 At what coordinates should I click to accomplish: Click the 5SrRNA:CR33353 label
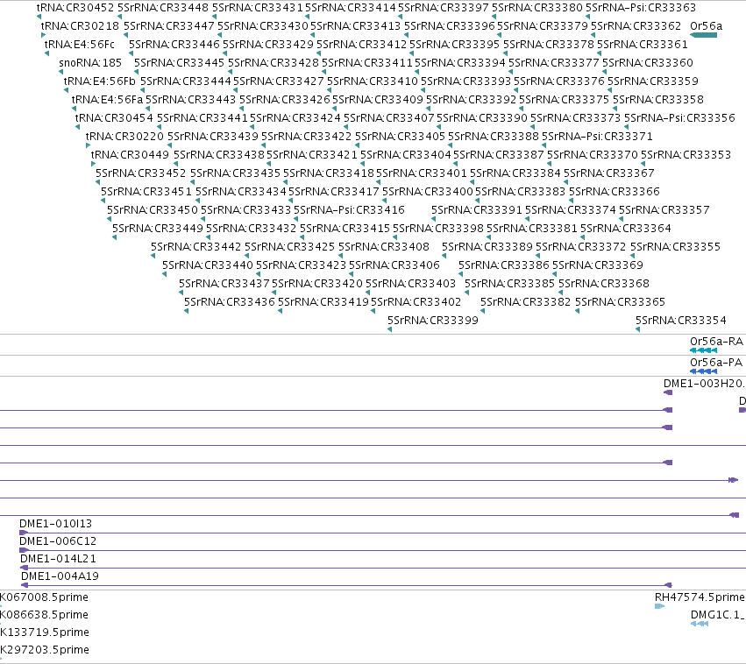(x=686, y=154)
